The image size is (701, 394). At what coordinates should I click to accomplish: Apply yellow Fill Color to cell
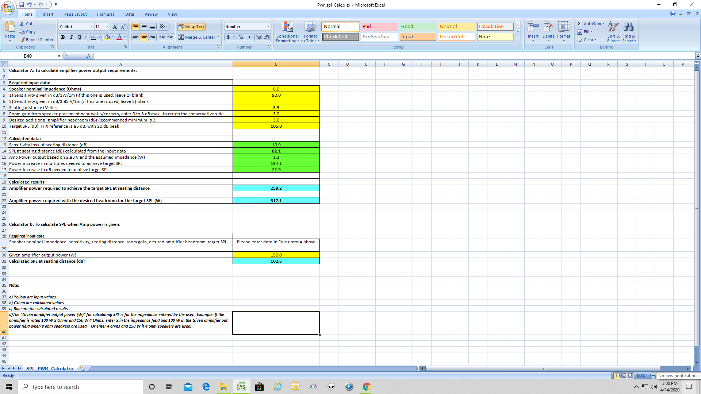[107, 37]
